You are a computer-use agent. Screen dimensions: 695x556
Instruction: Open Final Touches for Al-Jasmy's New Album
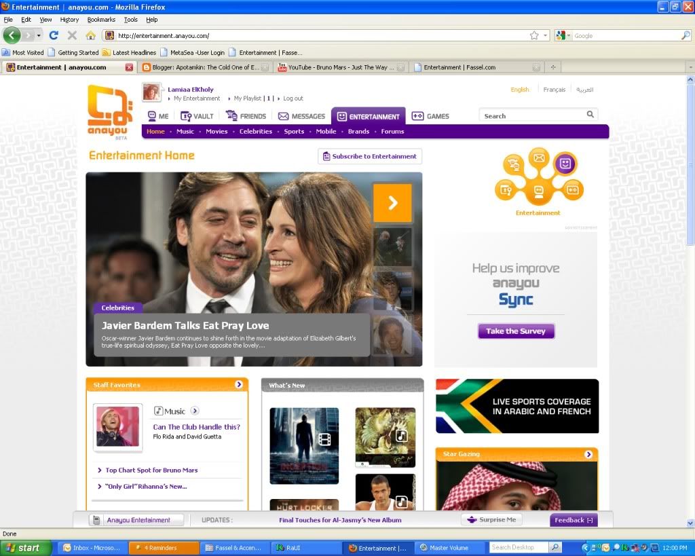(340, 520)
